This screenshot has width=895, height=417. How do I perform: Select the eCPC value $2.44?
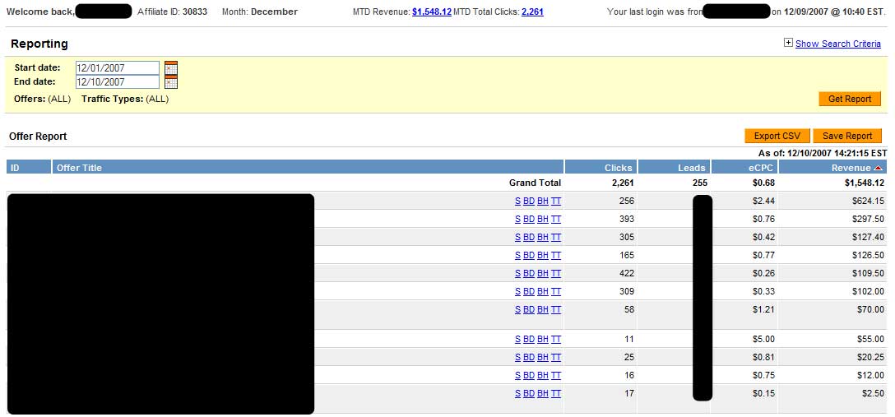pyautogui.click(x=763, y=201)
